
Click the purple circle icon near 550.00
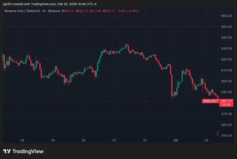pyautogui.click(x=218, y=133)
